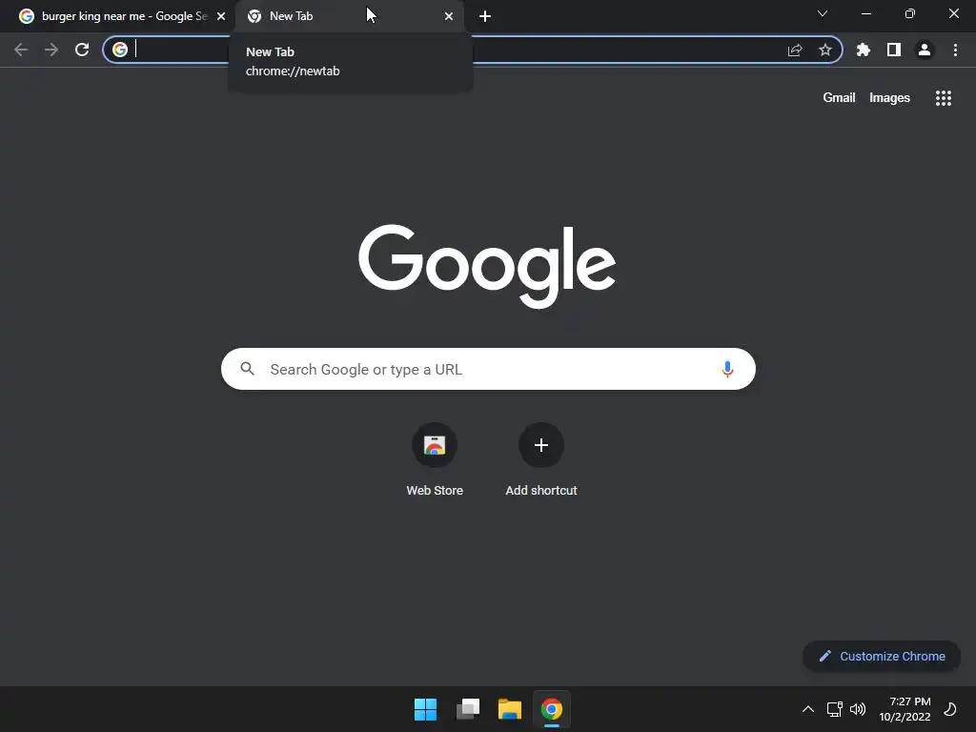Minimize the Chrome window

pyautogui.click(x=866, y=13)
